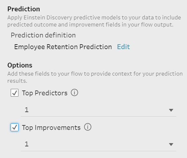Show the Top Improvements info tooltip icon

click(x=88, y=127)
